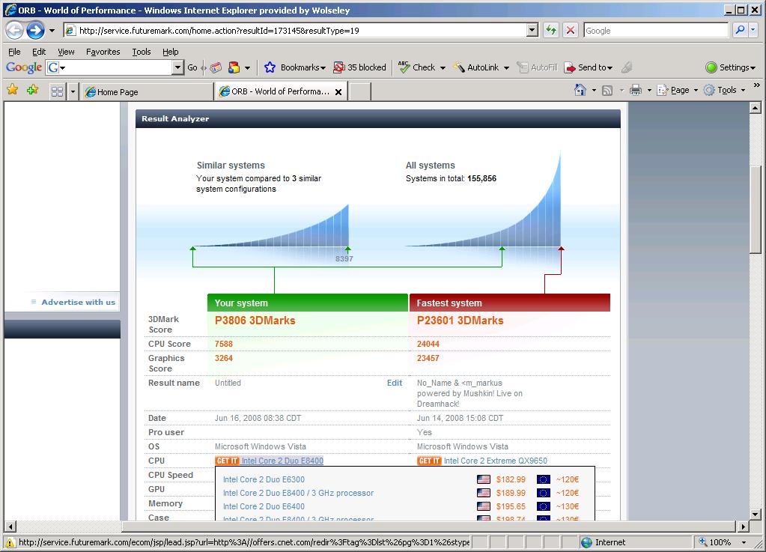Click the vertical scrollbar down arrow
766x552 pixels.
tap(756, 512)
